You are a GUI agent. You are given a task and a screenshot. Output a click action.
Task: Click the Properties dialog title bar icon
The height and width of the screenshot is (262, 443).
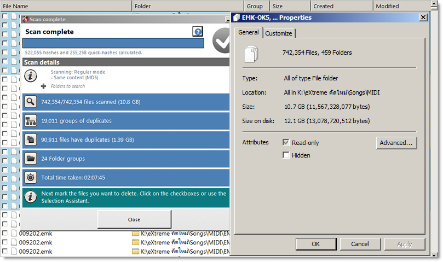point(237,18)
